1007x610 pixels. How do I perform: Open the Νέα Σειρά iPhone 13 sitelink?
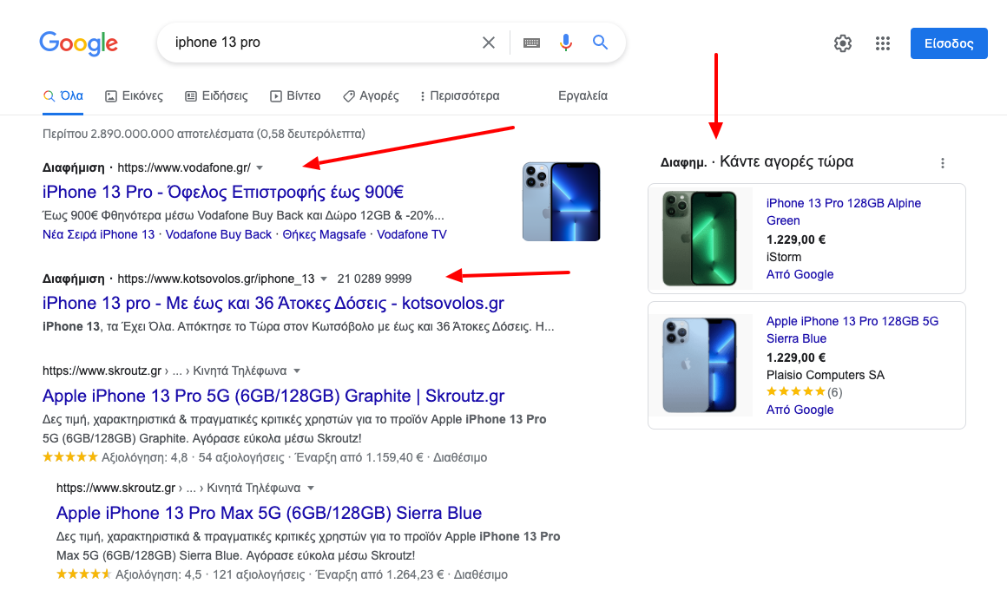click(98, 234)
